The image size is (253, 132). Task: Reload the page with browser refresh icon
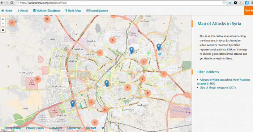(12, 3)
